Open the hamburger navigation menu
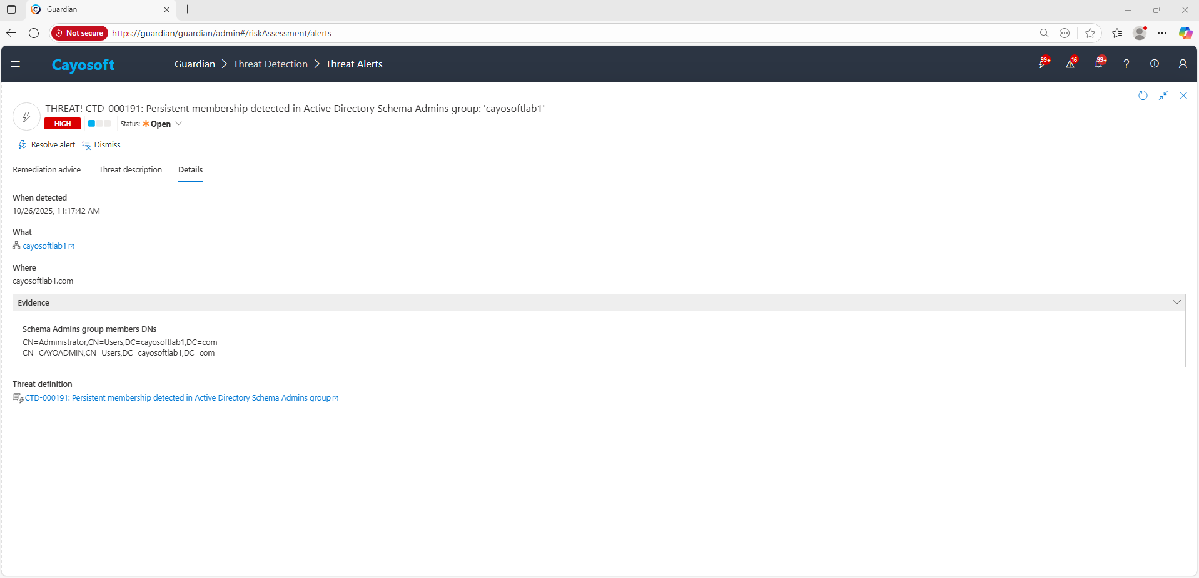The height and width of the screenshot is (578, 1199). (16, 64)
